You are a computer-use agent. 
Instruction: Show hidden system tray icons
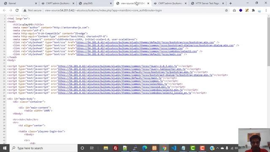tap(218, 148)
